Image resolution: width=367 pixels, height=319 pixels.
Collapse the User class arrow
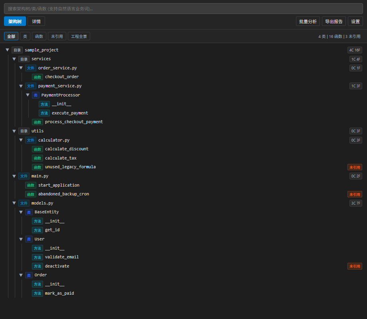point(21,239)
